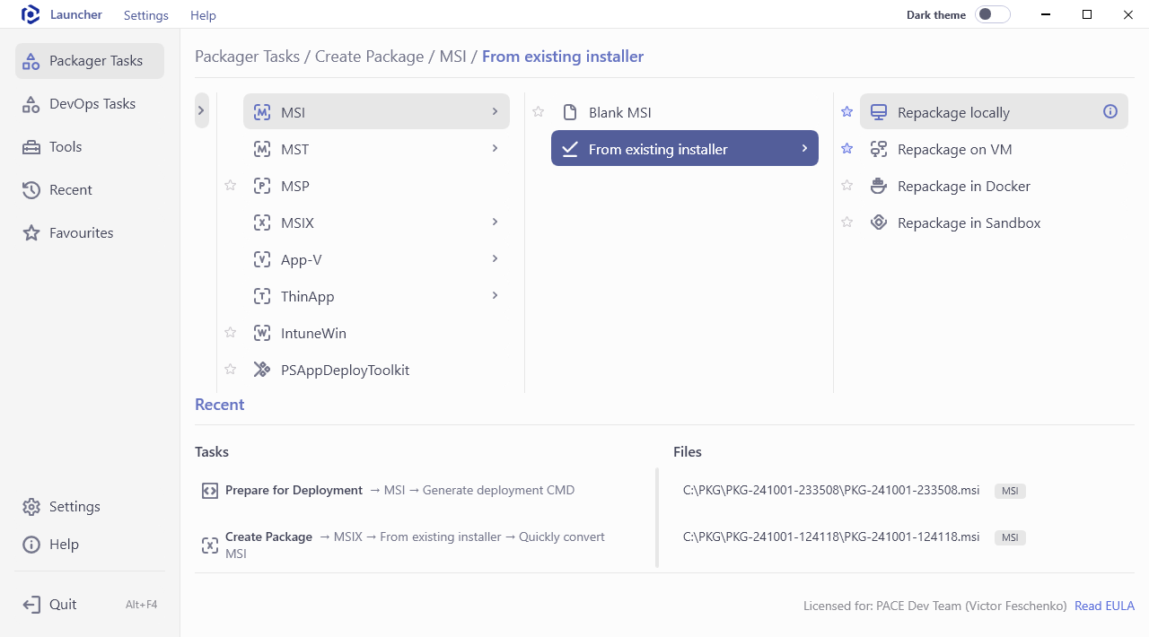The height and width of the screenshot is (637, 1149).
Task: Open Packager Tasks in sidebar
Action: 90,61
